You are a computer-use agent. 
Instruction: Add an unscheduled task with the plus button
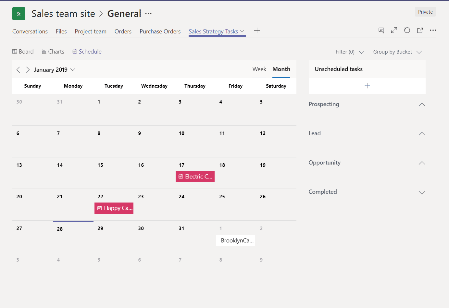coord(367,86)
